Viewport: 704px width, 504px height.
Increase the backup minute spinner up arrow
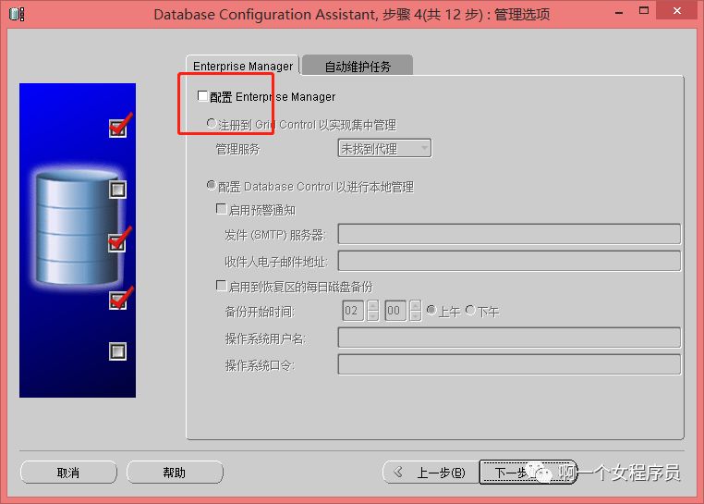tap(416, 305)
